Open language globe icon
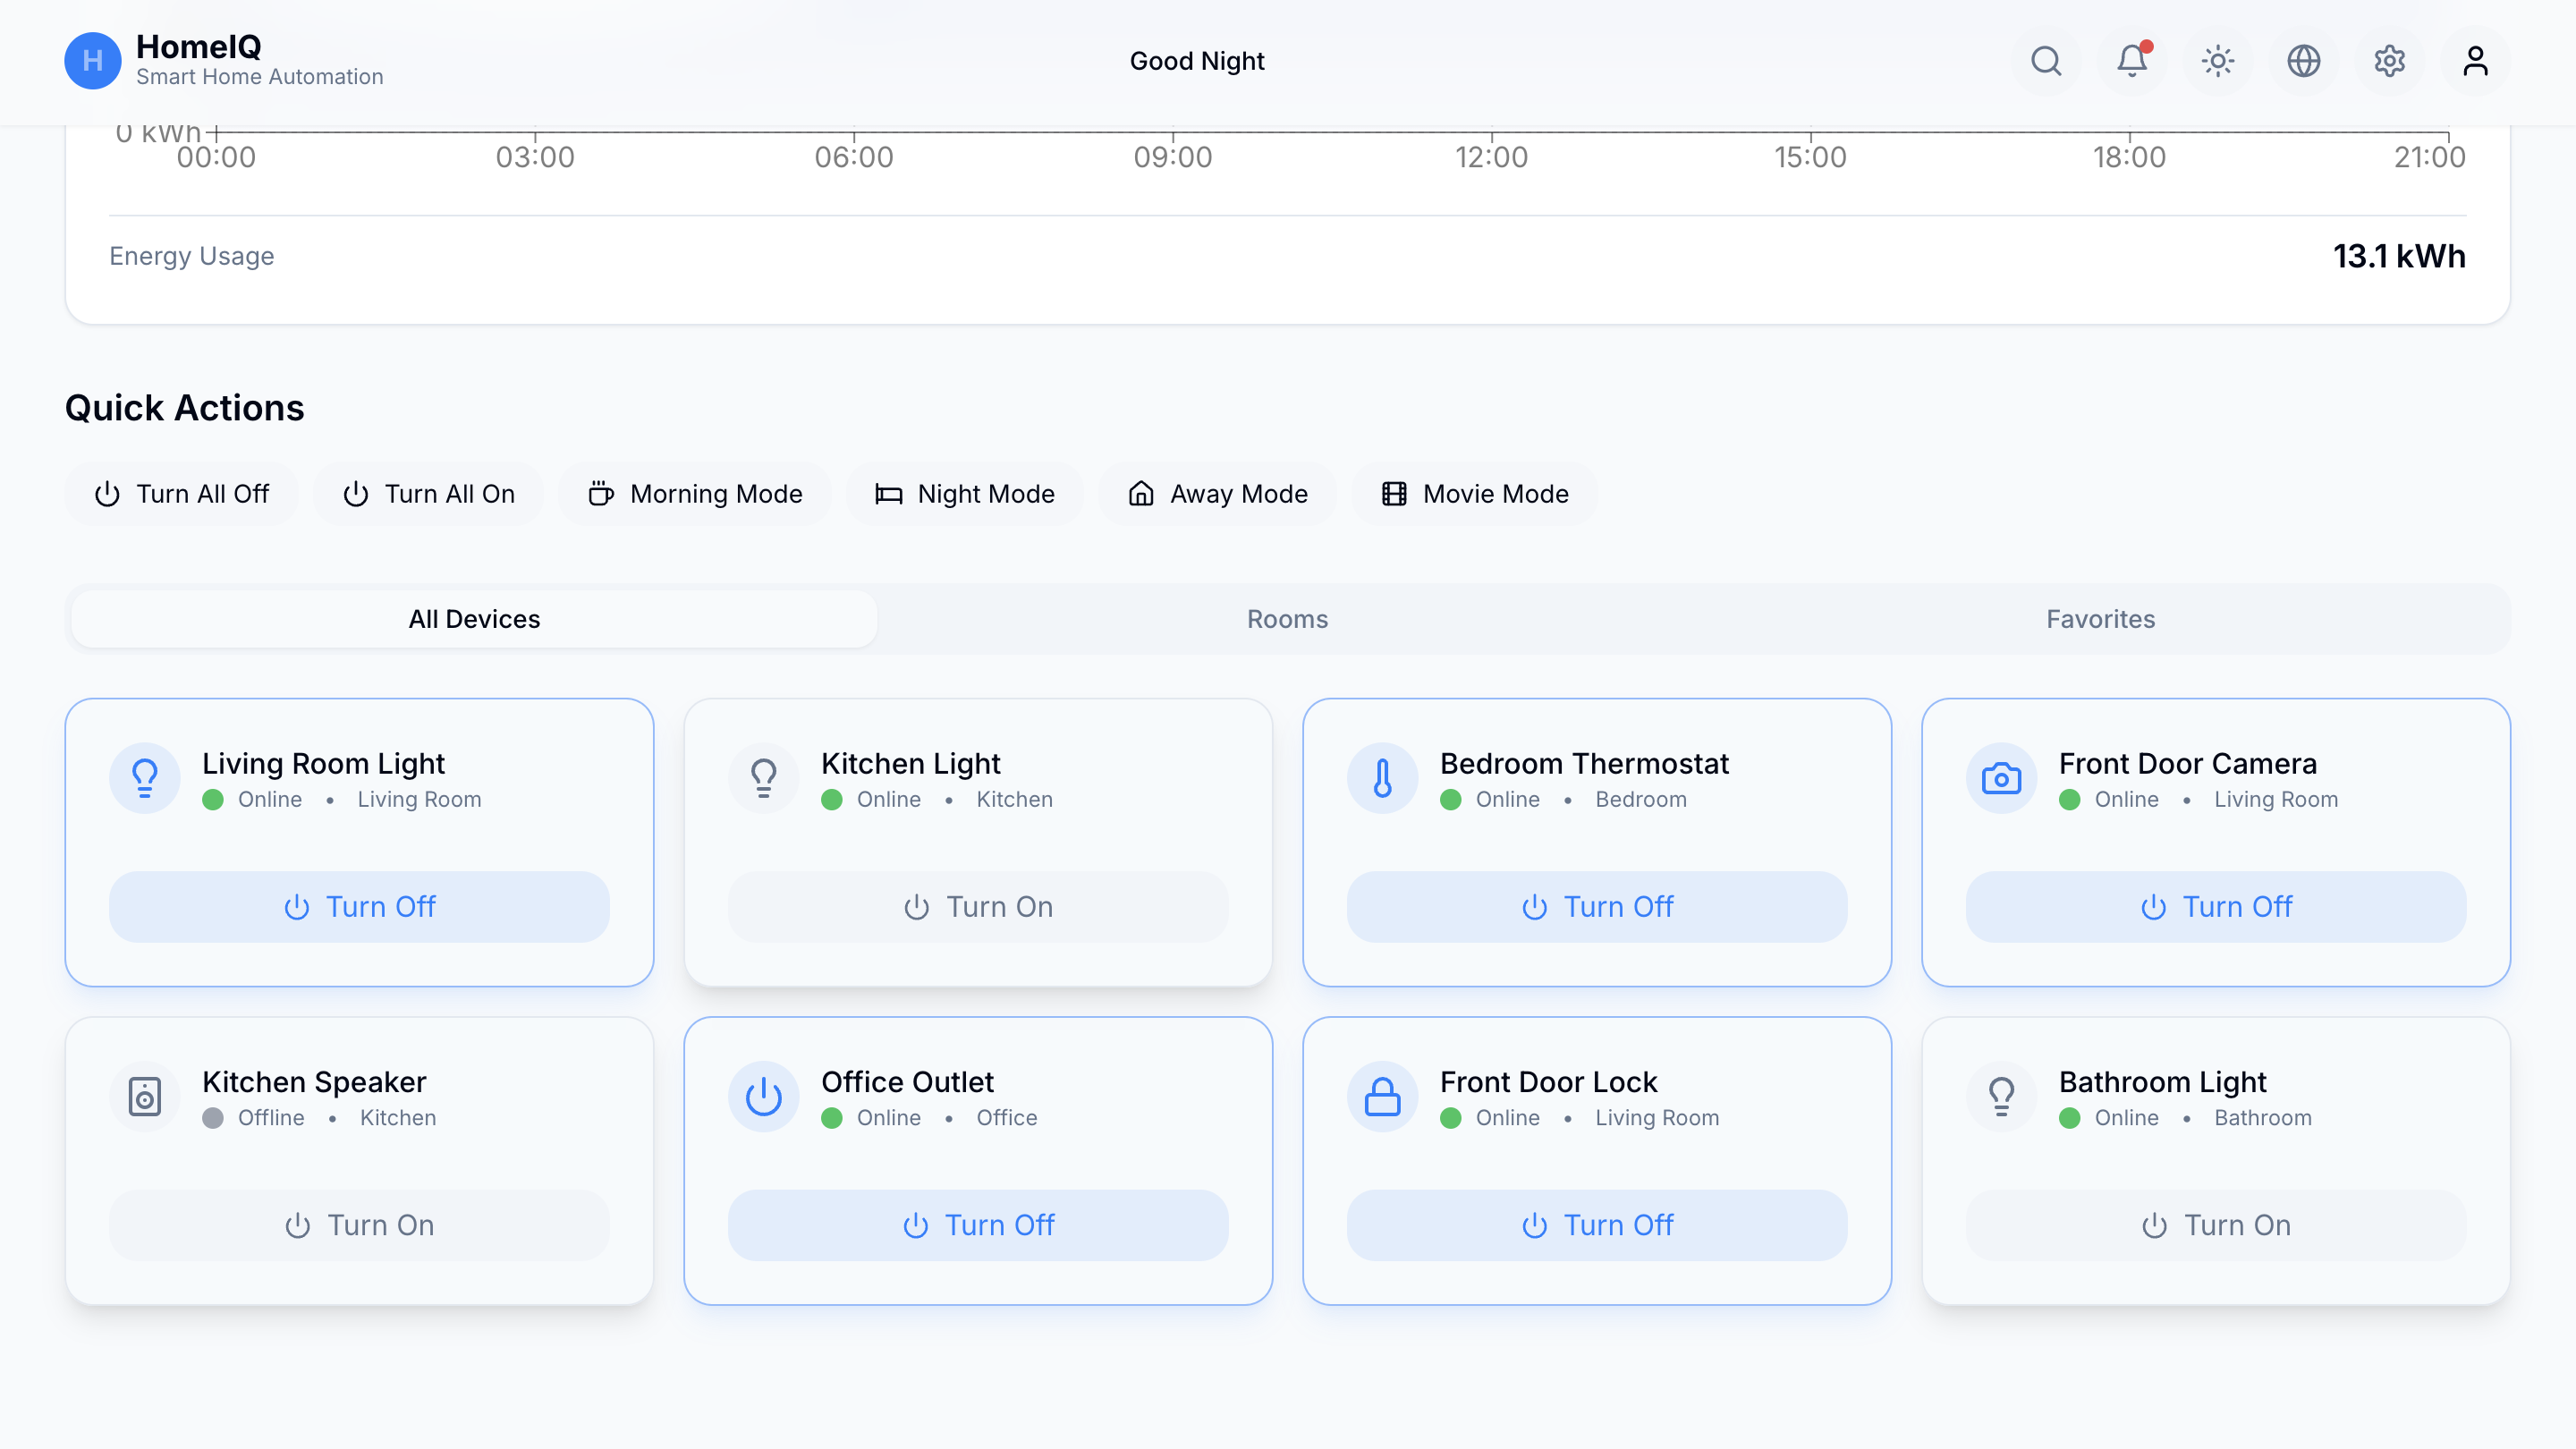 [2303, 61]
